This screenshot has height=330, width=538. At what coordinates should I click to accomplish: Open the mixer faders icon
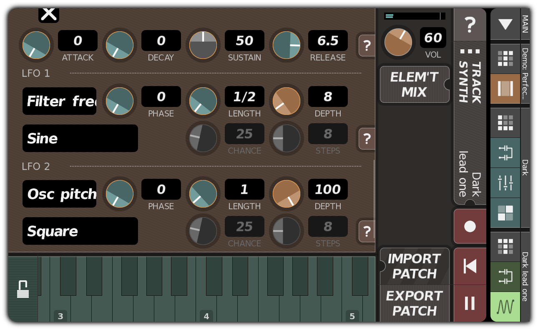coord(505,183)
